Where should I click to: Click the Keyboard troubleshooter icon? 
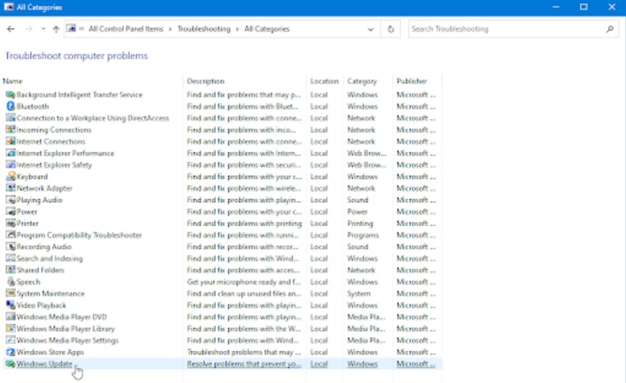11,177
